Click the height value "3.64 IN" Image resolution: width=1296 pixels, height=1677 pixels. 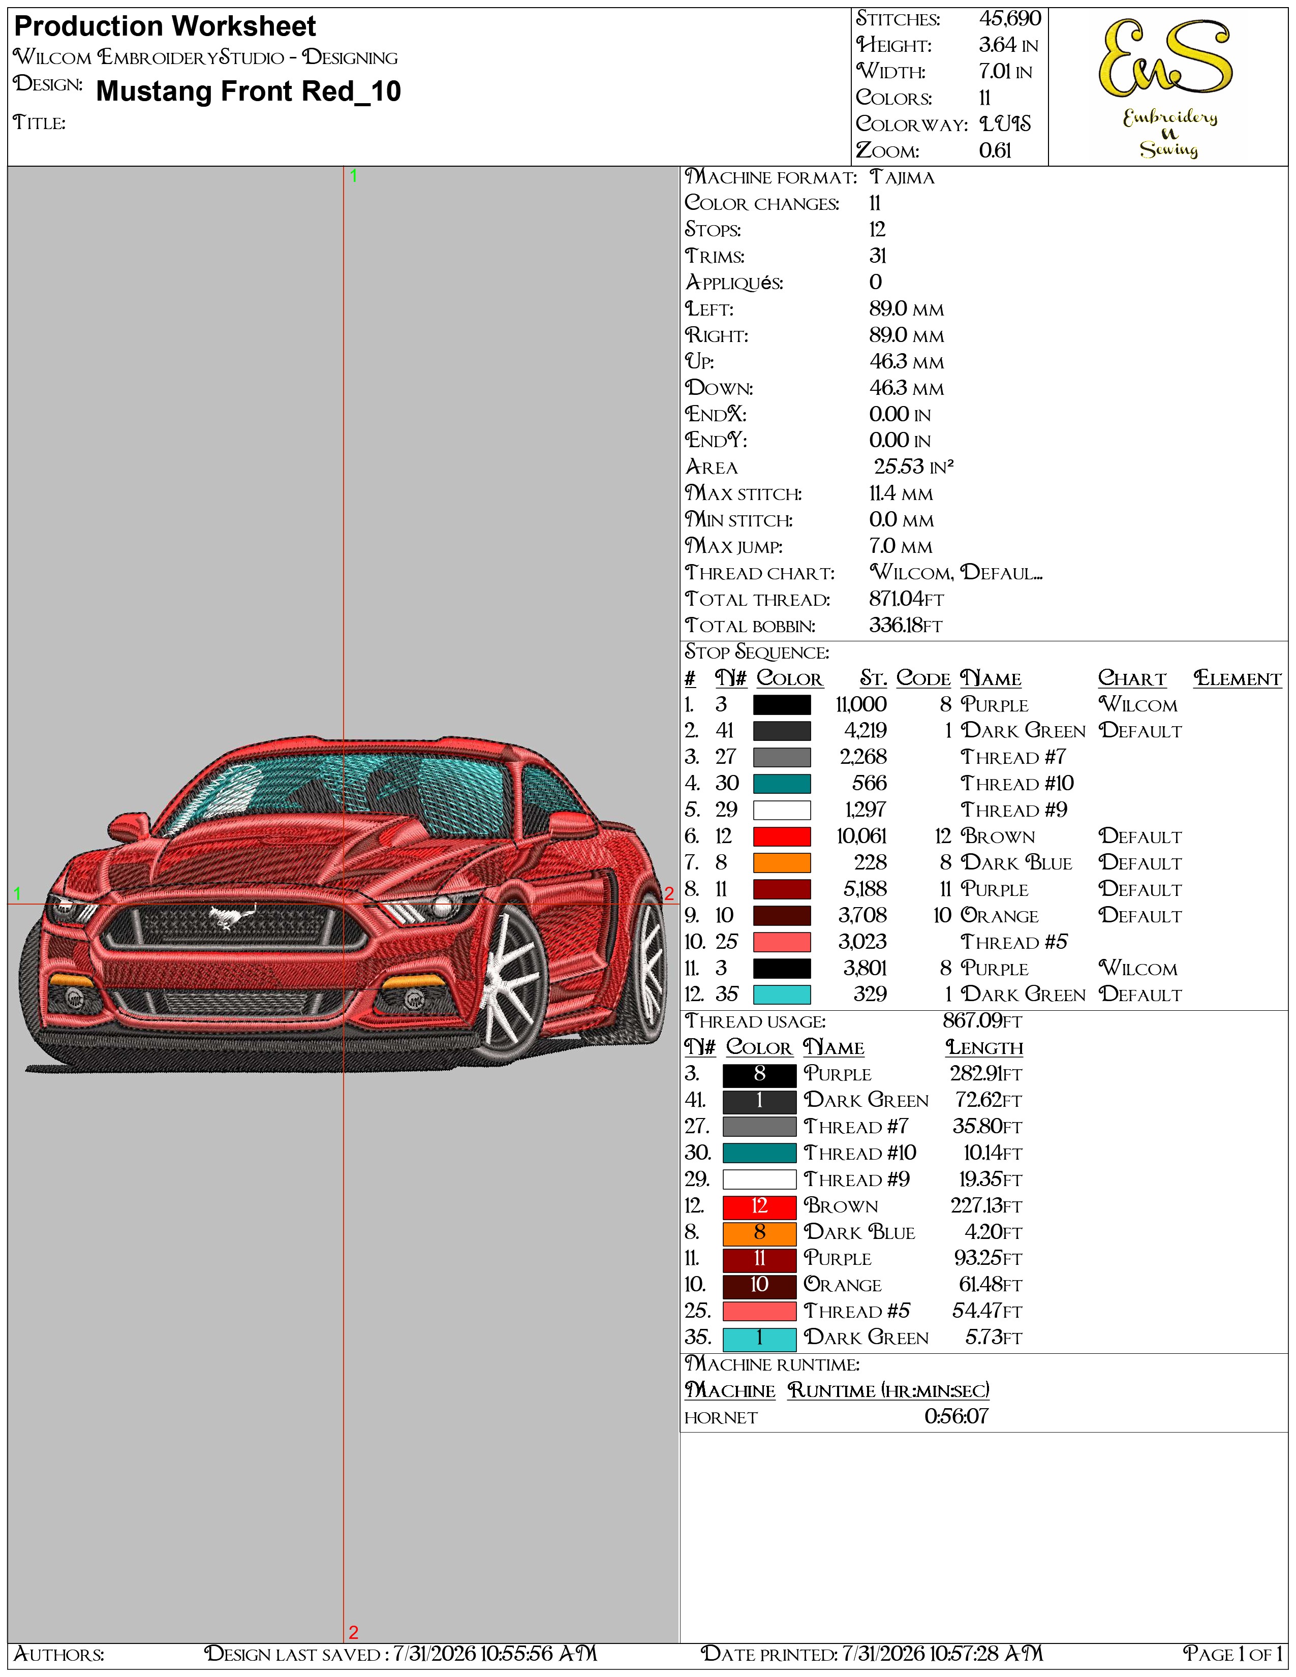[x=1008, y=45]
